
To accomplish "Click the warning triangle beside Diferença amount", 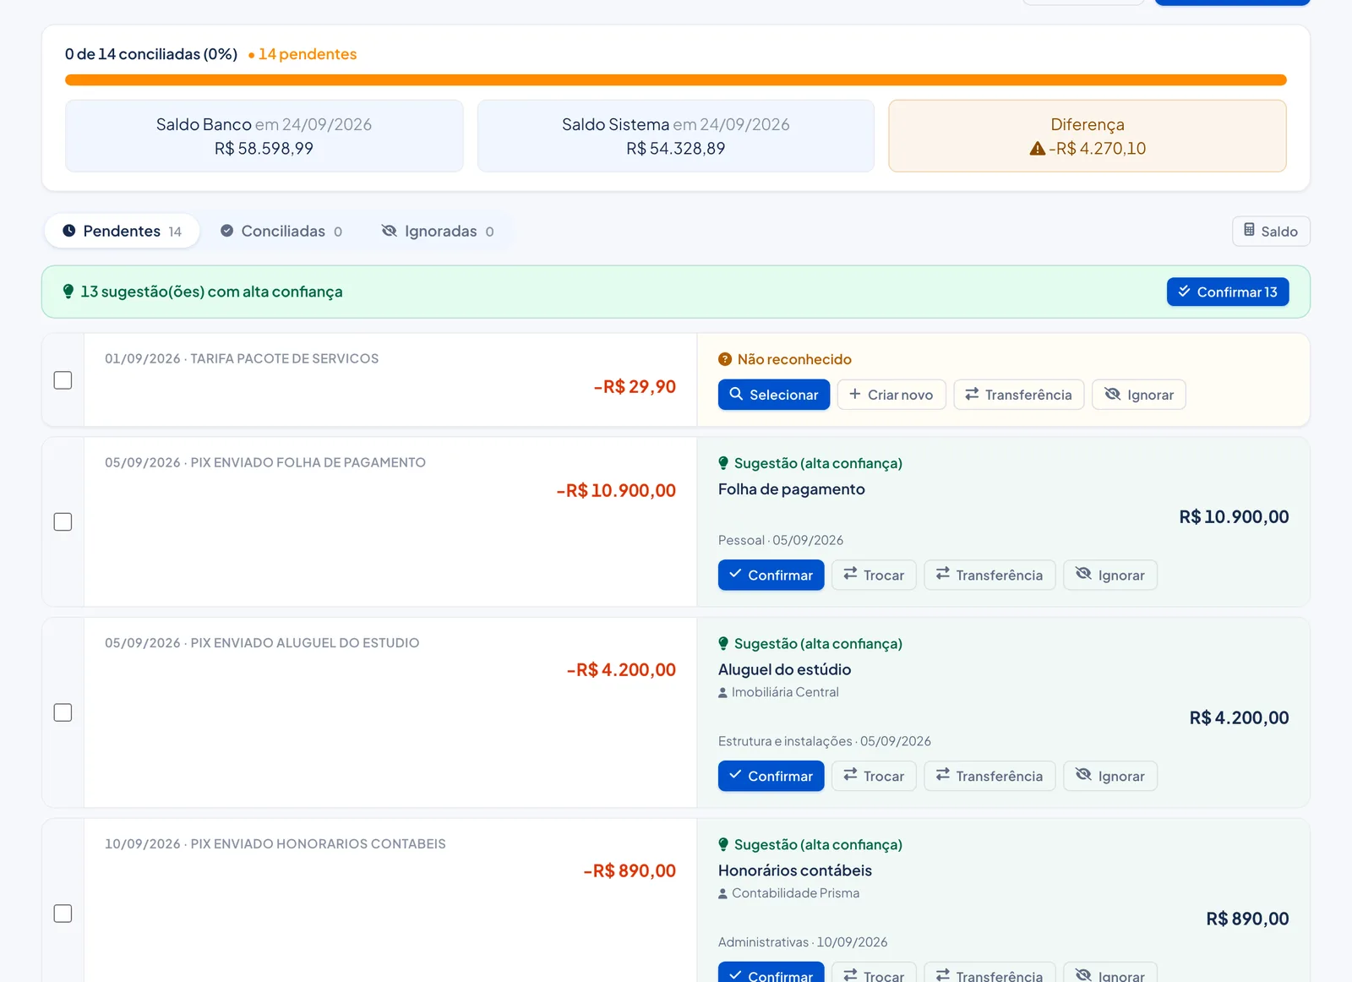I will pyautogui.click(x=1037, y=149).
